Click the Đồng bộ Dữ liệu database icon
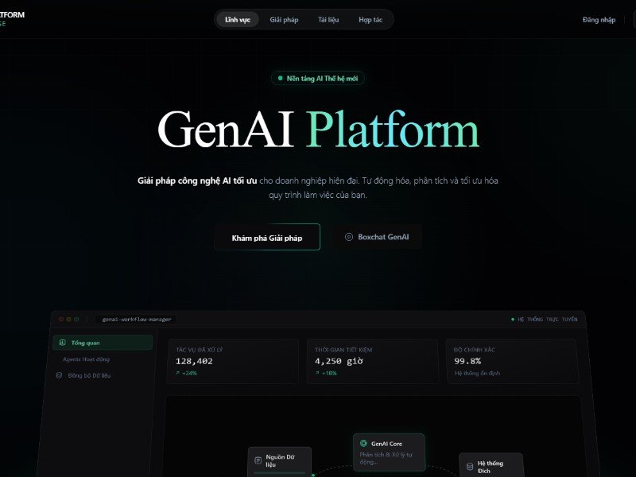 (x=59, y=375)
